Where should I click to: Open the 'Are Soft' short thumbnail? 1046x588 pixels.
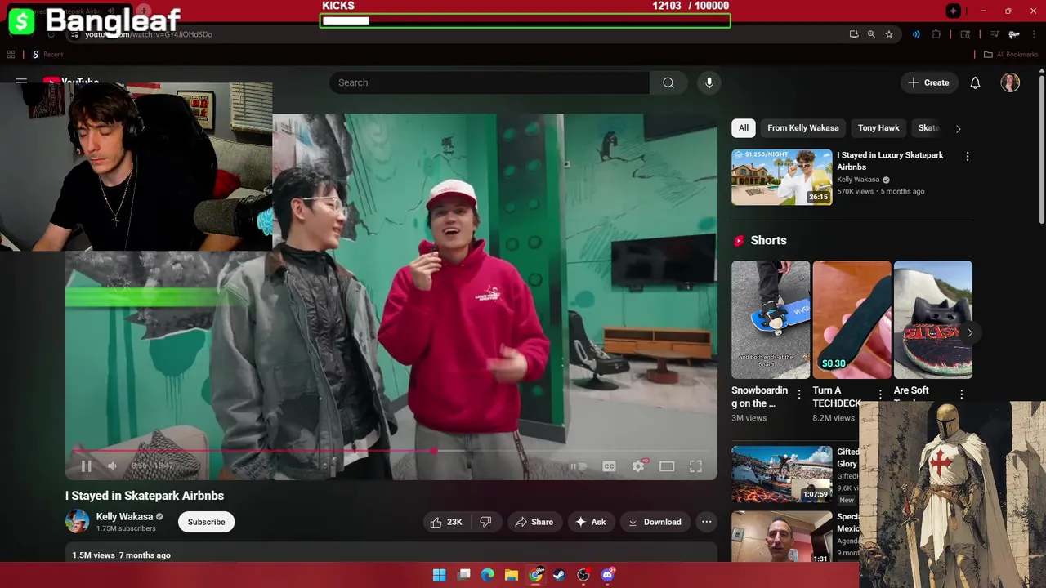coord(932,319)
